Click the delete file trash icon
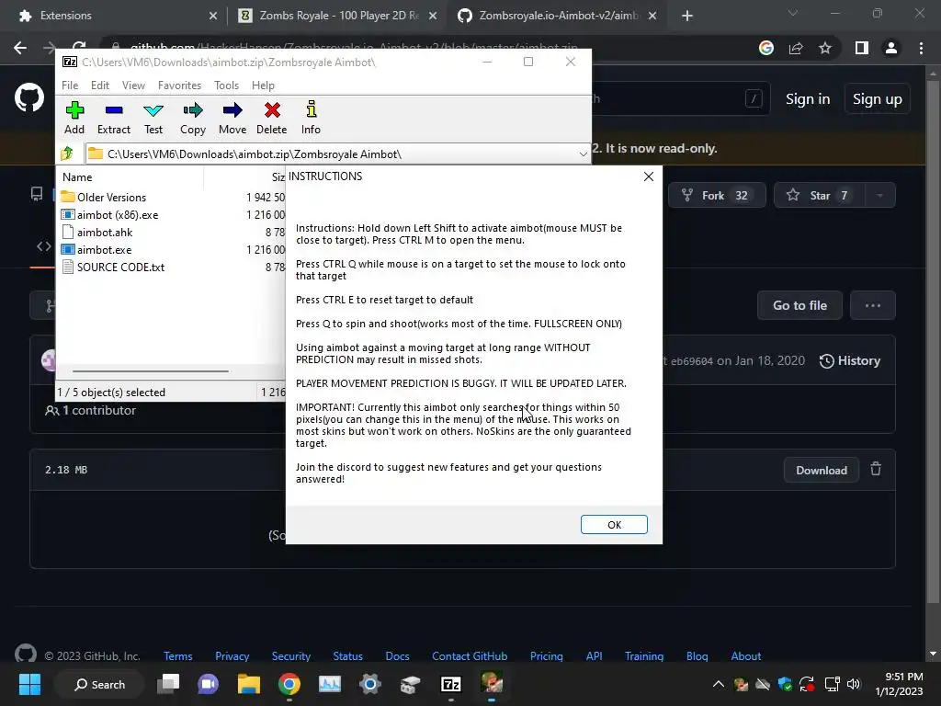The height and width of the screenshot is (706, 941). [876, 469]
